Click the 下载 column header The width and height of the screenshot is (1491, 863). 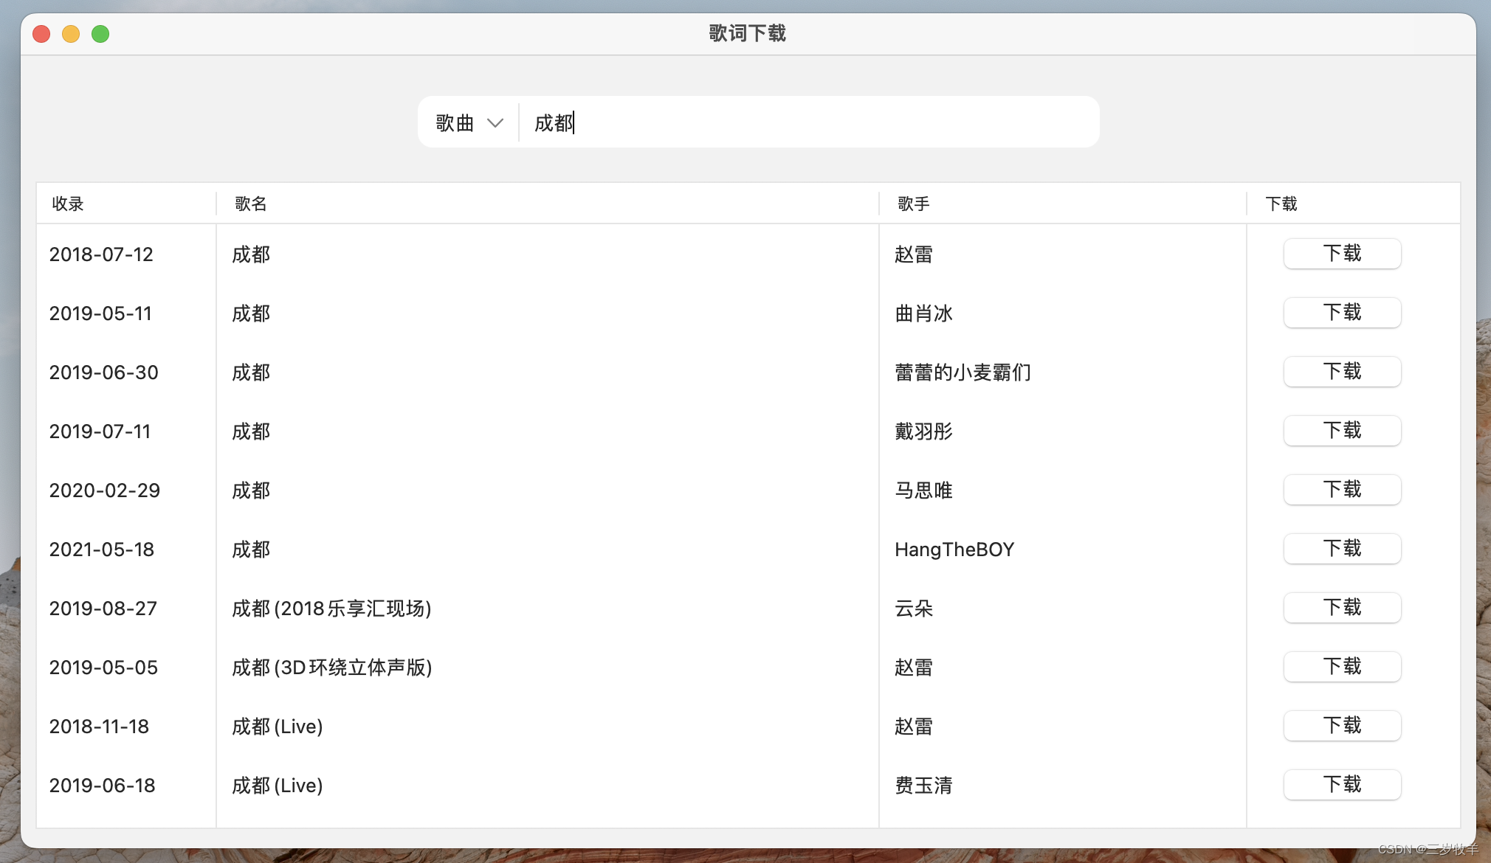(1281, 204)
